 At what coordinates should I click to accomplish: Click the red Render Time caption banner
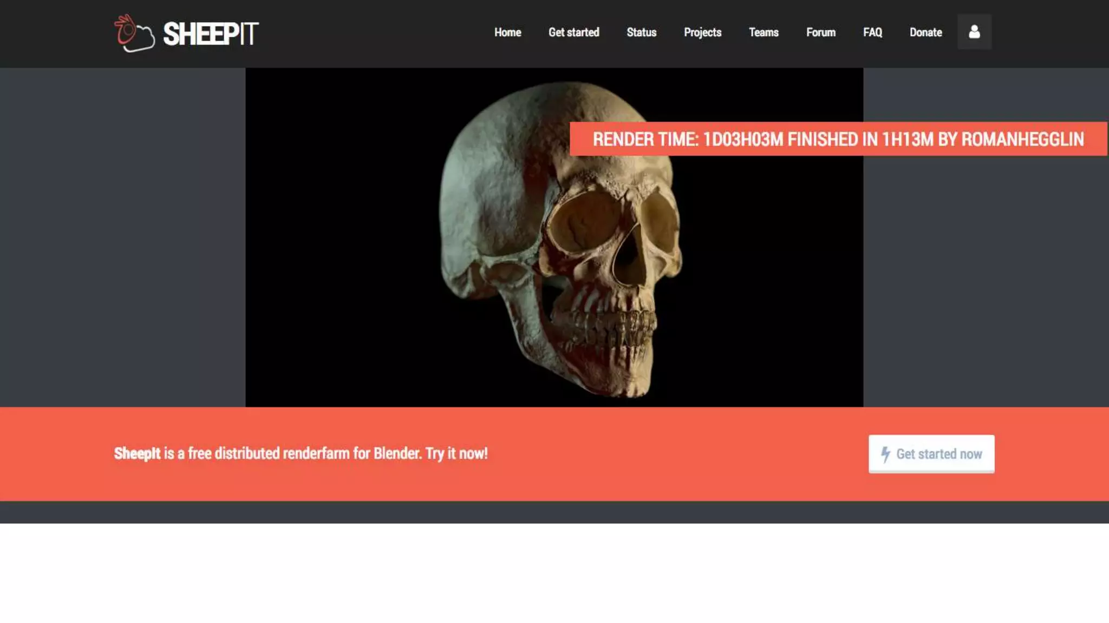(x=838, y=139)
